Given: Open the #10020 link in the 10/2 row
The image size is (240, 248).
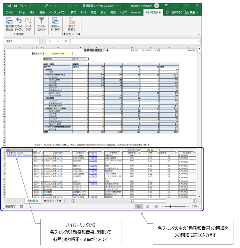Looking at the screenshot, I should [x=93, y=166].
